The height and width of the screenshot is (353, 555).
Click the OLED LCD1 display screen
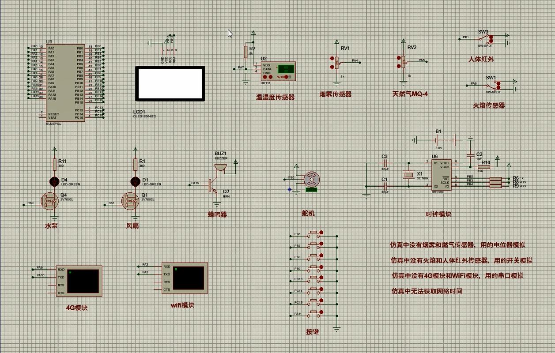170,83
